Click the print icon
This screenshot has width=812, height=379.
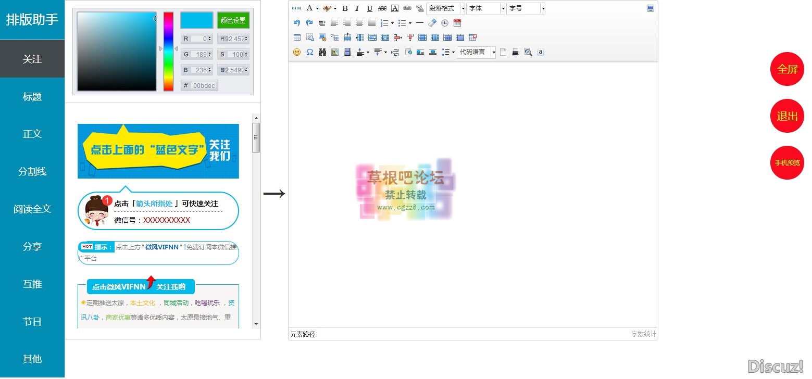point(515,52)
